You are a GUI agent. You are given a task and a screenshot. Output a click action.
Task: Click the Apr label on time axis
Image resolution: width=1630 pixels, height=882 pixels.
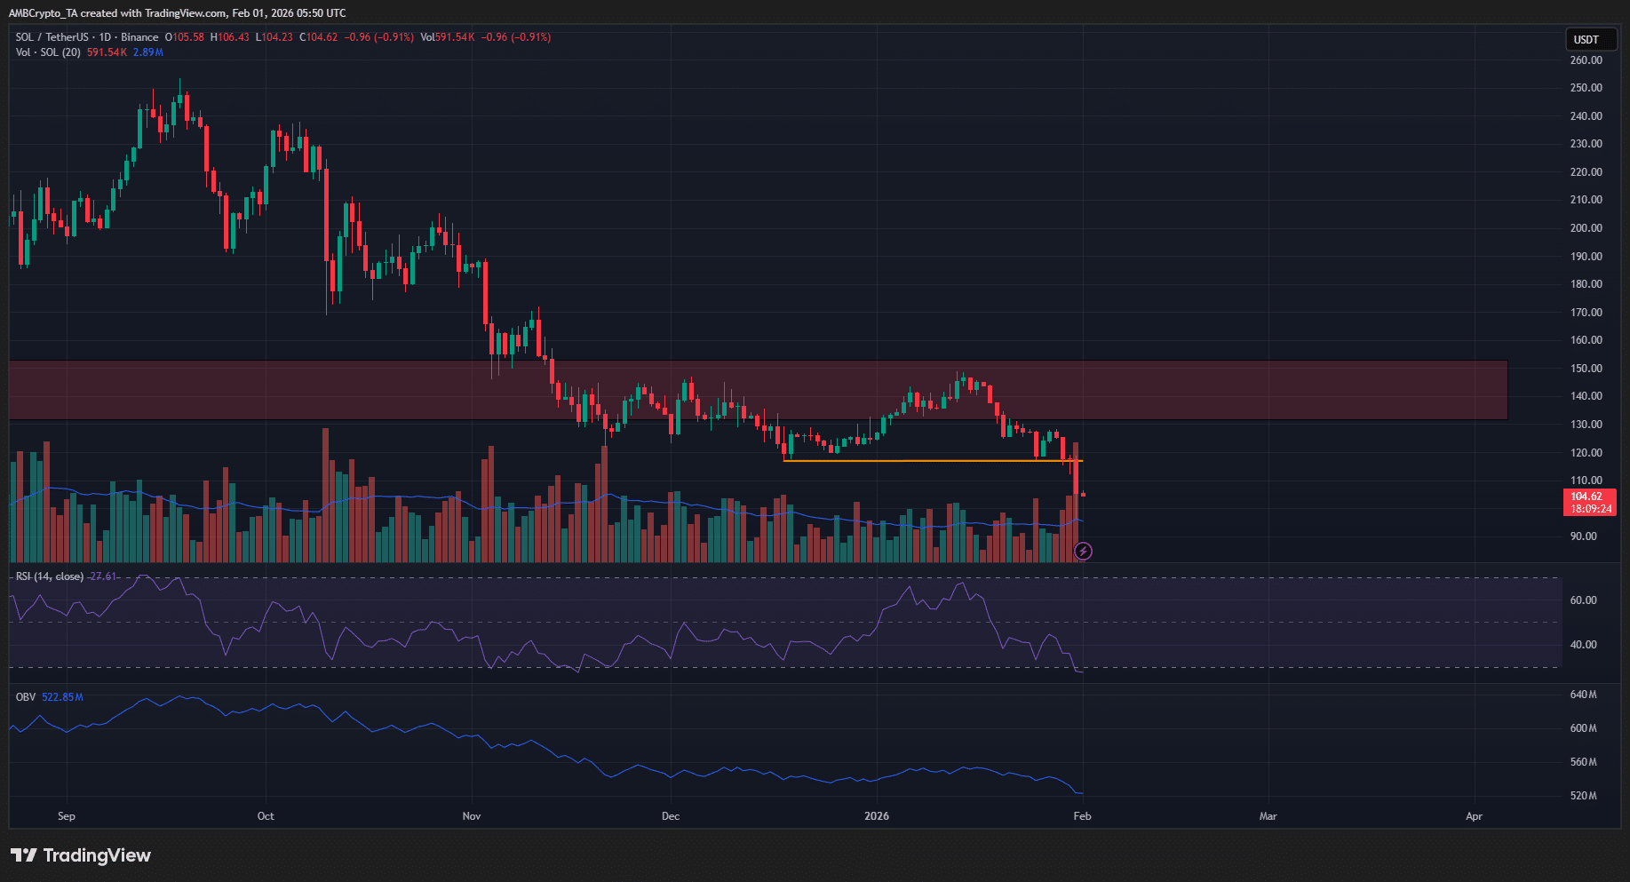tap(1474, 816)
